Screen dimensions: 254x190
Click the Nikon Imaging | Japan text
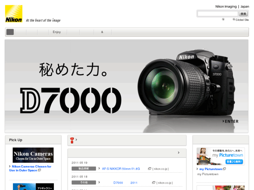232,7
